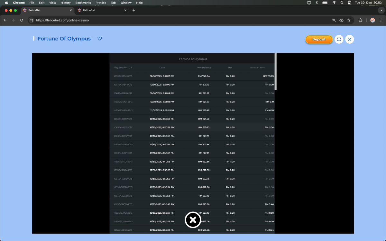Close the history overlay with round X
Image resolution: width=386 pixels, height=241 pixels.
(193, 220)
